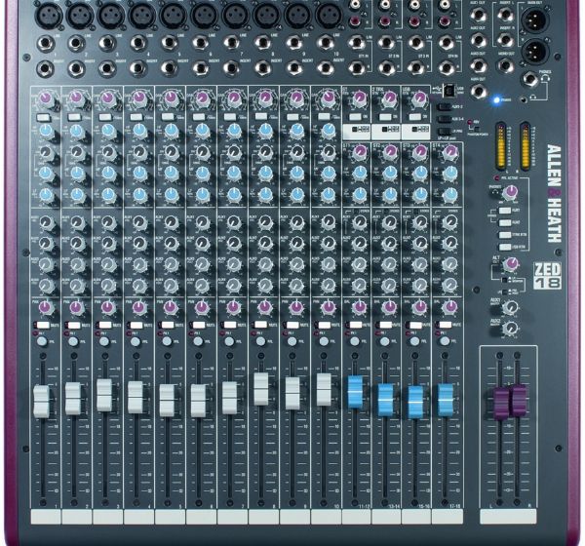Image resolution: width=585 pixels, height=546 pixels.
Task: Toggle the USB AUX 3-4 slide switch
Action: click(x=444, y=119)
